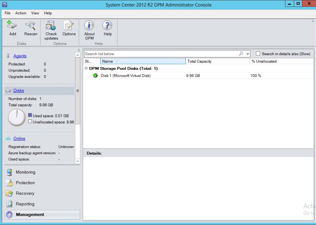The height and width of the screenshot is (225, 316).
Task: Click the Agents server icon
Action: pos(8,56)
